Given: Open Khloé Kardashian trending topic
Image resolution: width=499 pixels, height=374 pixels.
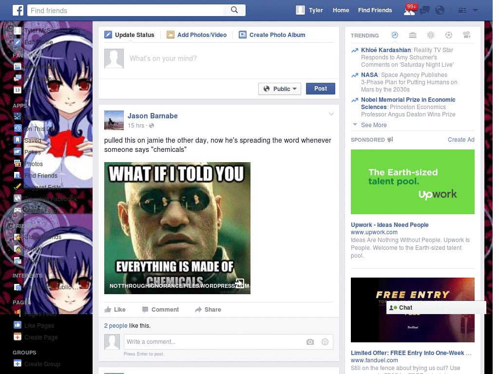Looking at the screenshot, I should pos(386,50).
